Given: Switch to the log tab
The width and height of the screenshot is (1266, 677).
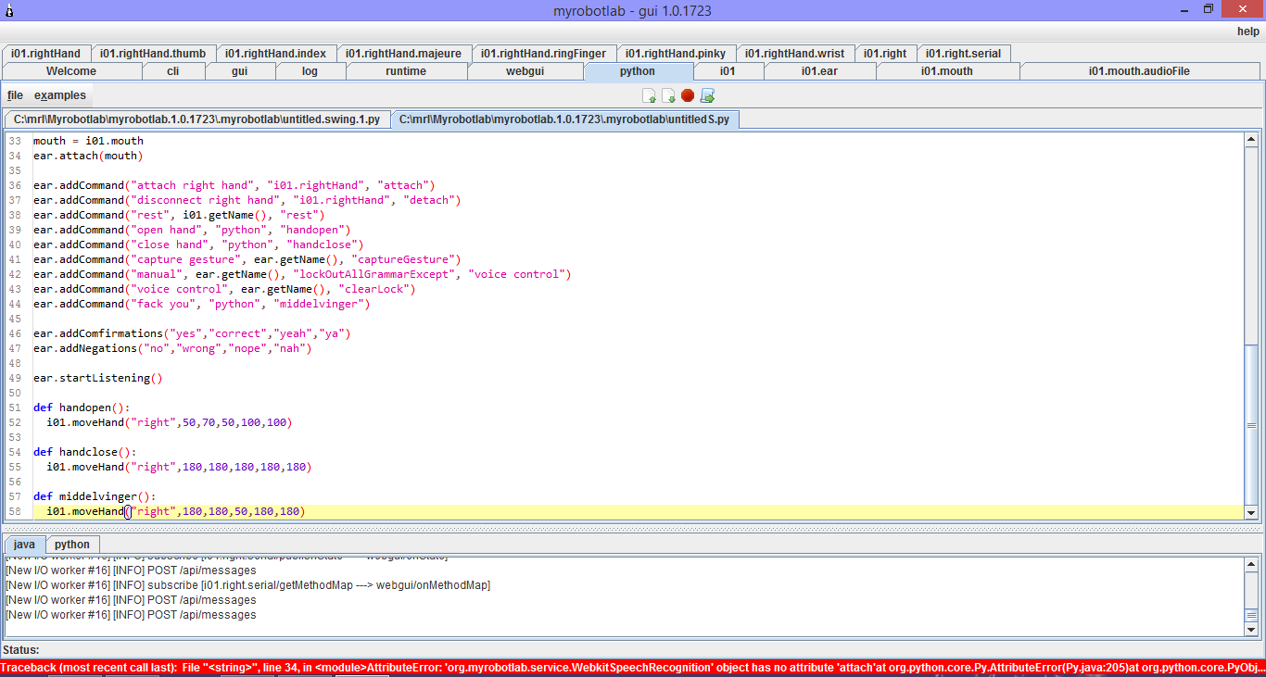Looking at the screenshot, I should [x=310, y=71].
